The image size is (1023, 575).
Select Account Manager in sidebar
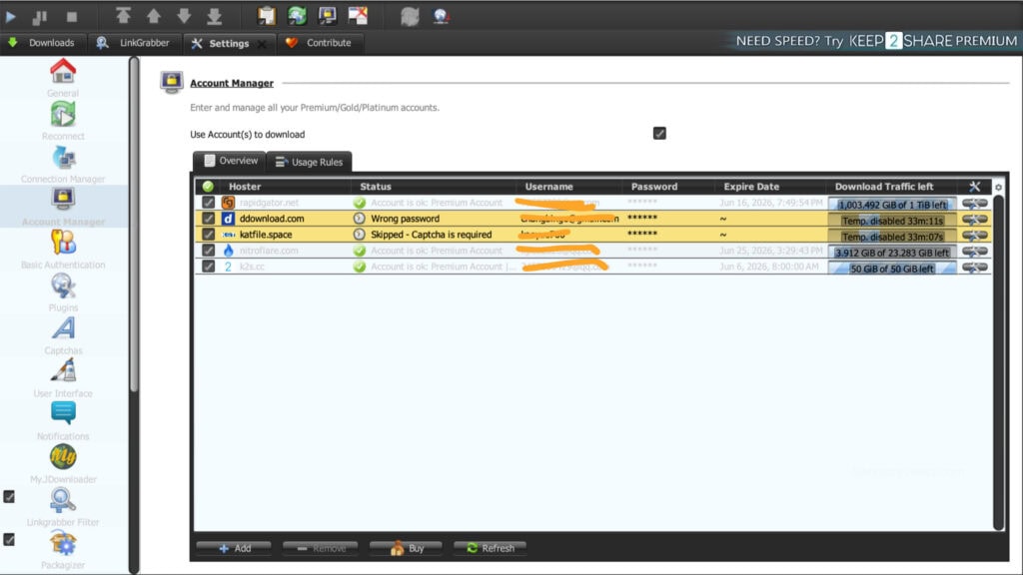(x=63, y=207)
